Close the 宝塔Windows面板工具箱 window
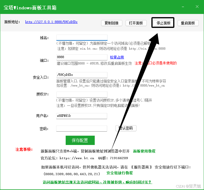 point(197,7)
